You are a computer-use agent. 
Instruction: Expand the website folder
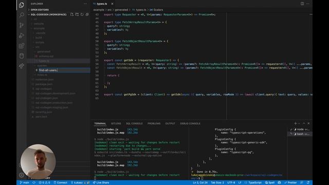(x=39, y=24)
